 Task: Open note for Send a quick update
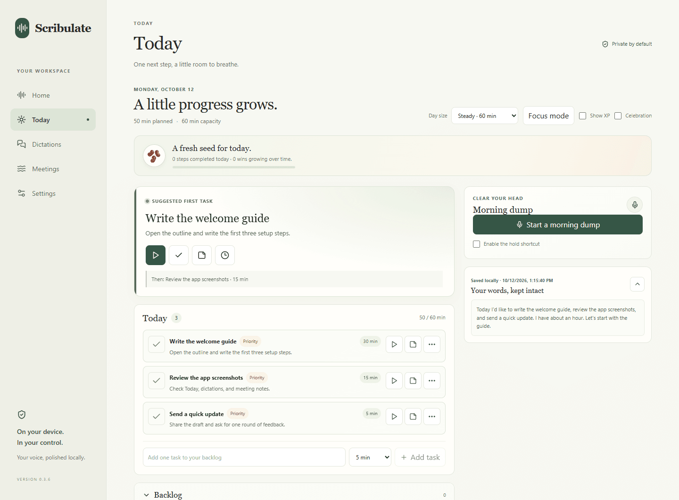(x=413, y=417)
